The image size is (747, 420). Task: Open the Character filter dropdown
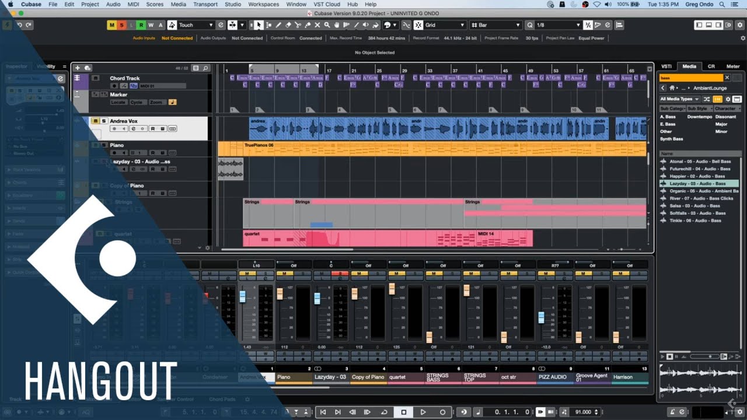coord(727,108)
